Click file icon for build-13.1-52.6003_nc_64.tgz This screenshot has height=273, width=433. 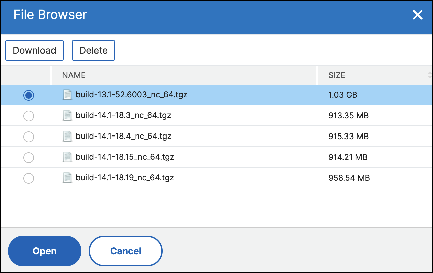point(68,95)
